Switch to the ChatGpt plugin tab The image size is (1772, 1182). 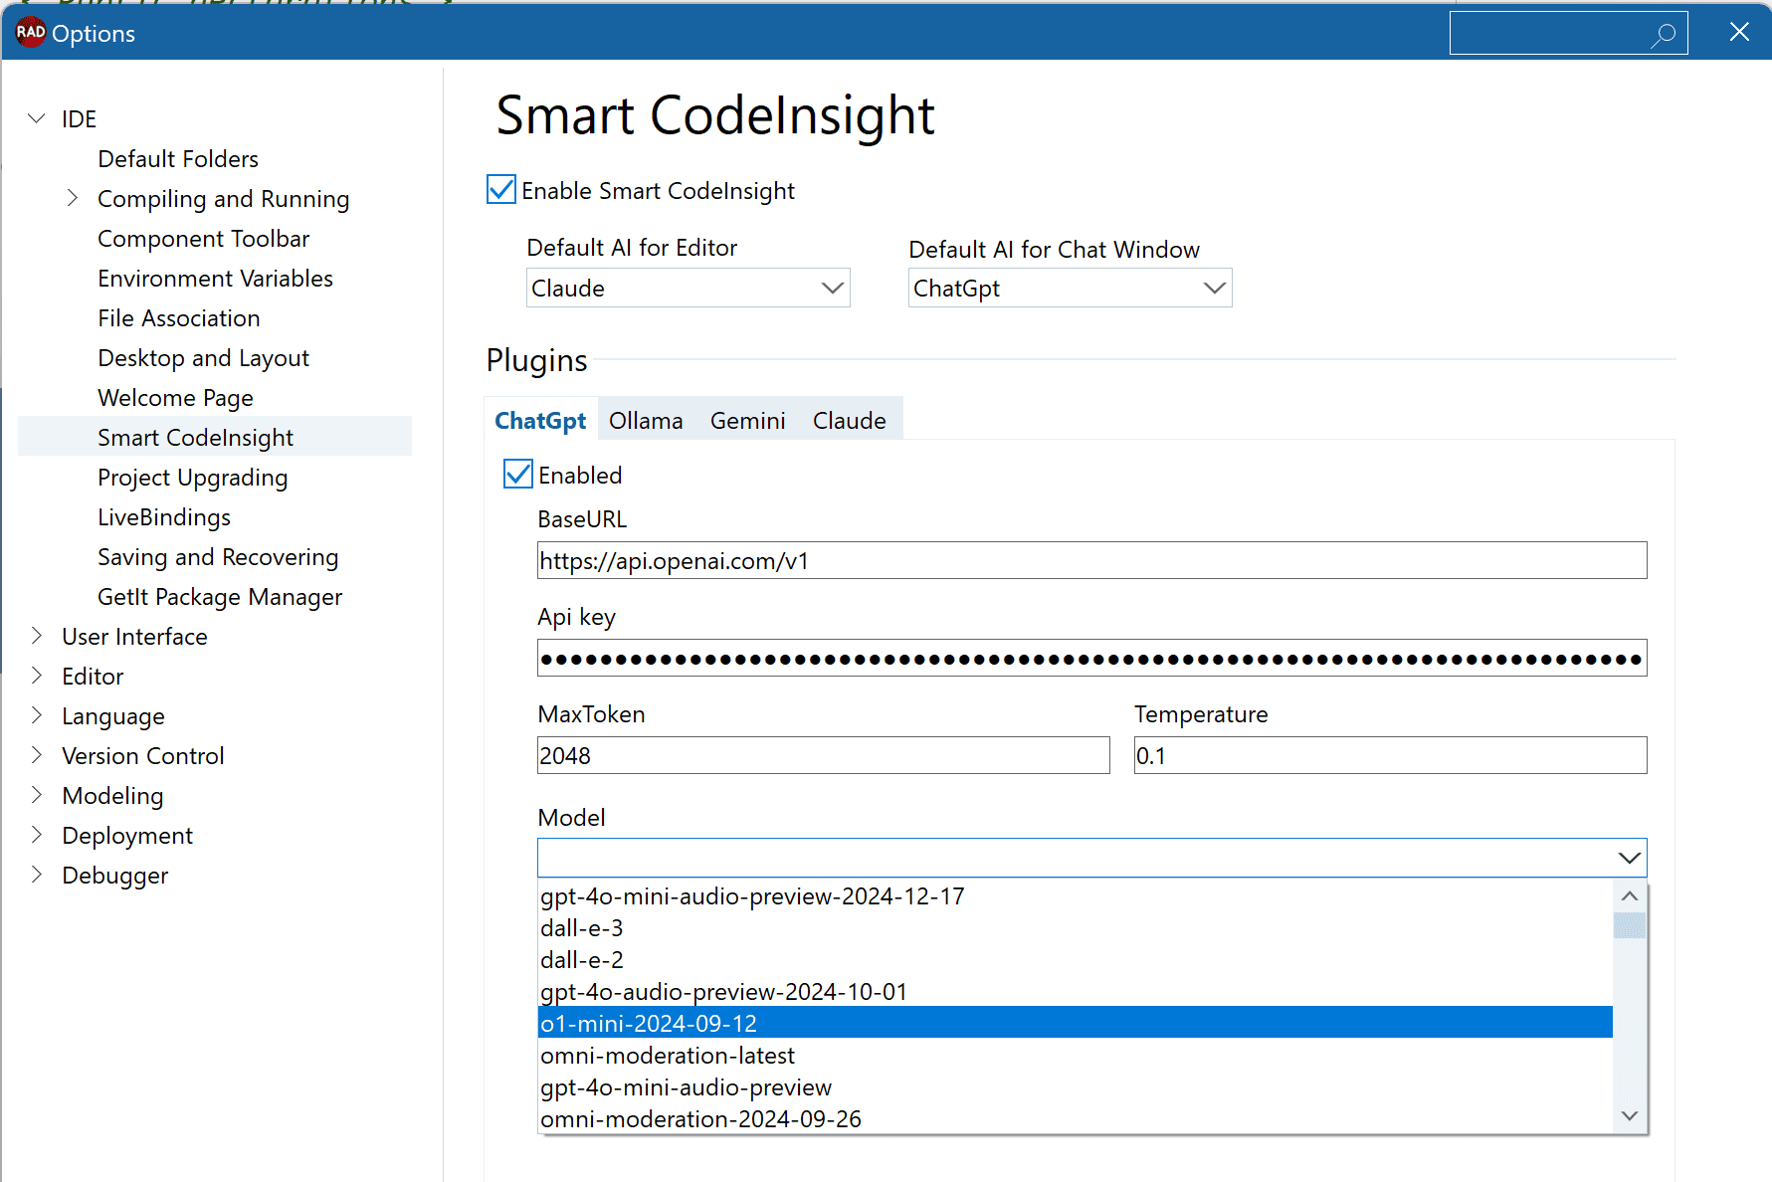(x=540, y=420)
